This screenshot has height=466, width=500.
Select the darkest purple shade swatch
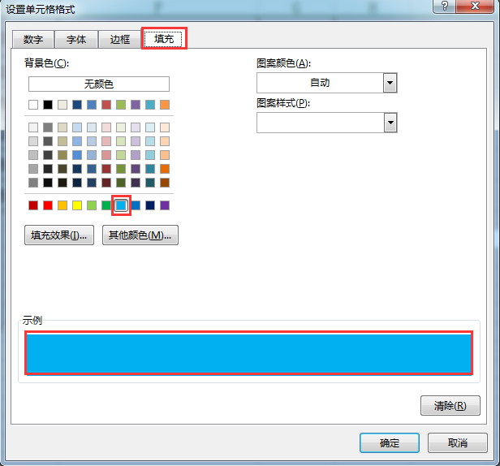[x=136, y=183]
